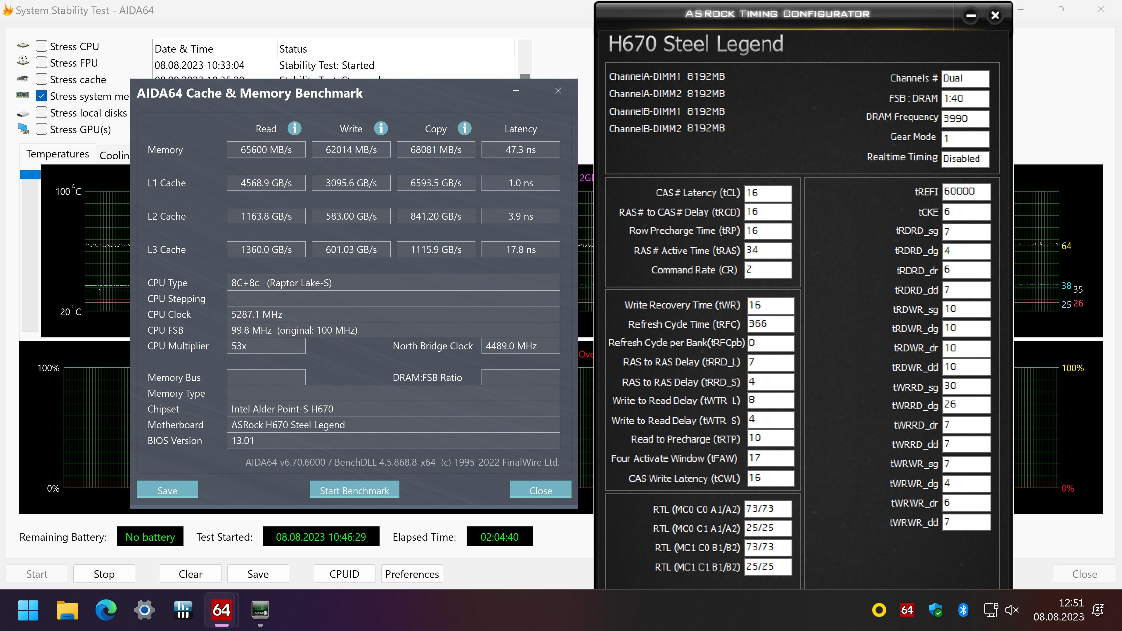This screenshot has height=631, width=1122.
Task: Uncheck Stress system memory checkbox
Action: point(41,95)
